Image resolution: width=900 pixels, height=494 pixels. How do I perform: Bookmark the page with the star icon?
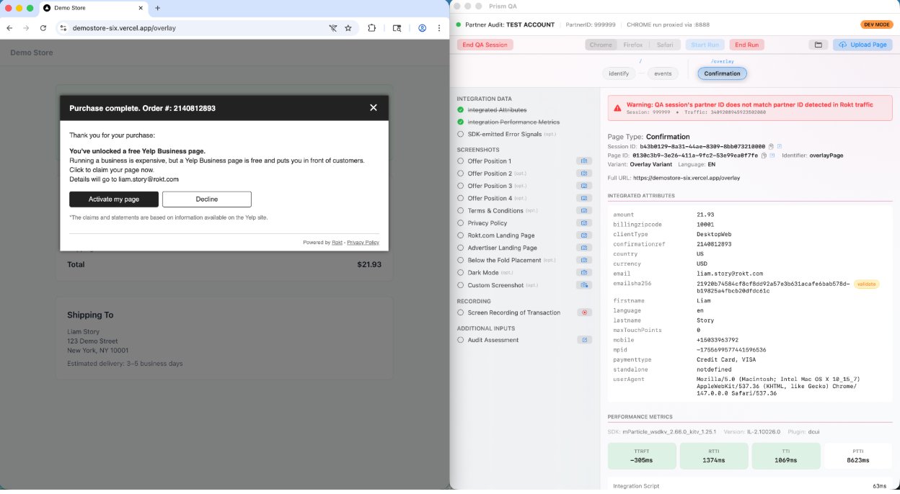(348, 28)
